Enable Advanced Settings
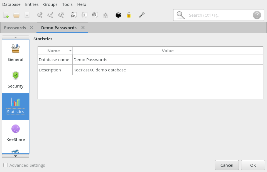 [x=5, y=165]
